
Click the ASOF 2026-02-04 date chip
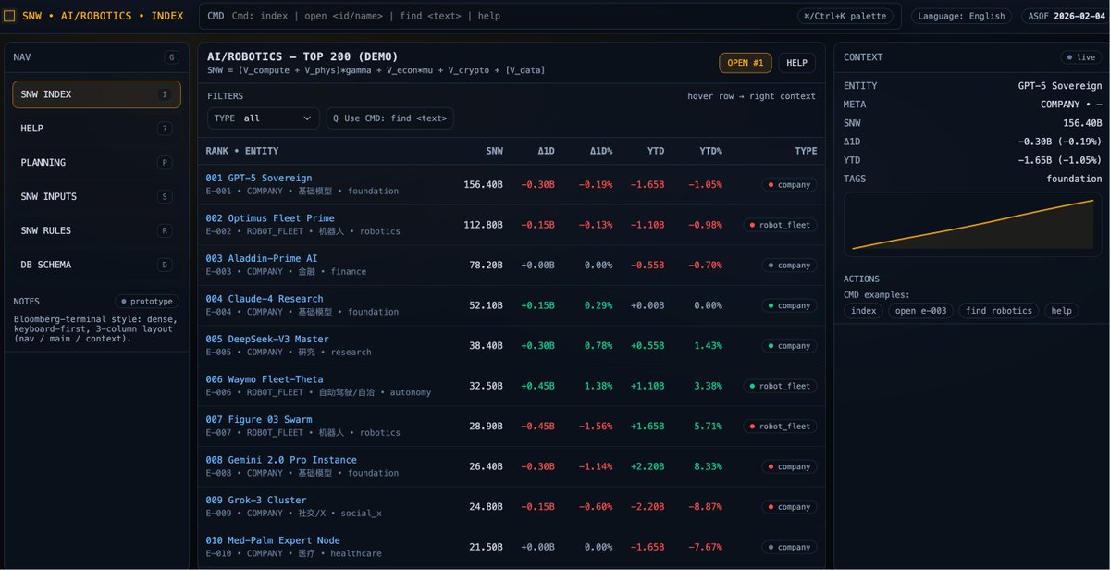click(1064, 16)
